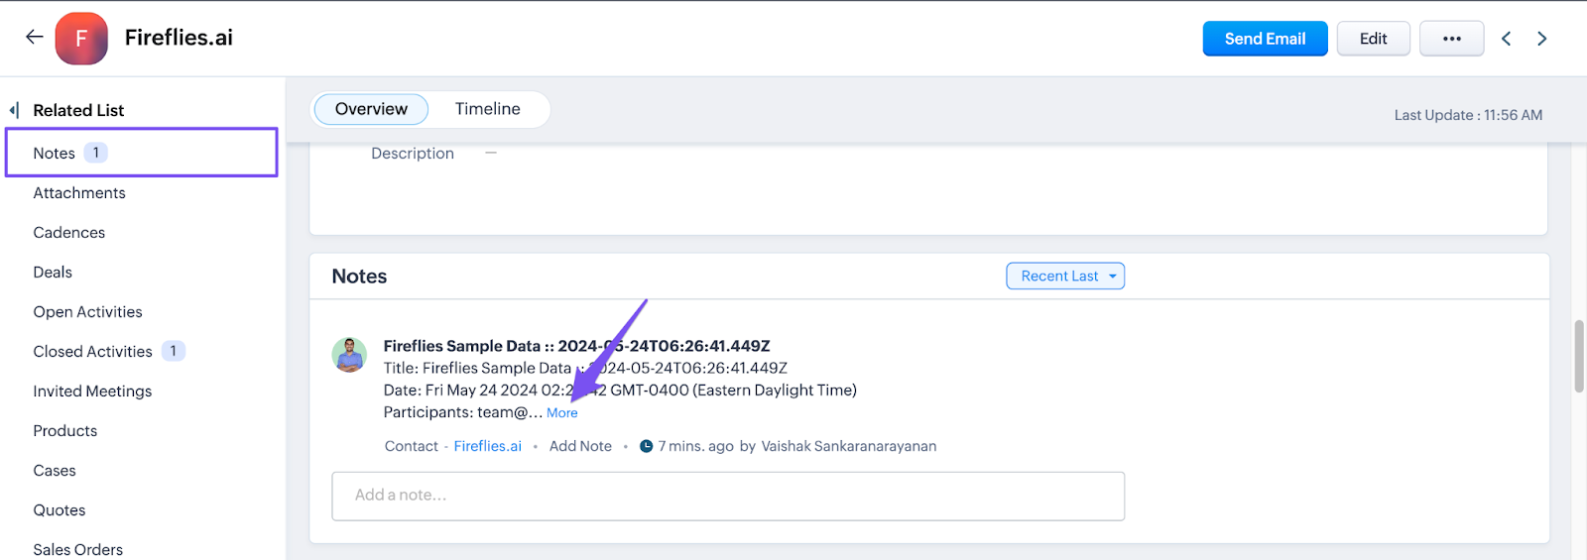Click the Closed Activities count badge

(174, 351)
